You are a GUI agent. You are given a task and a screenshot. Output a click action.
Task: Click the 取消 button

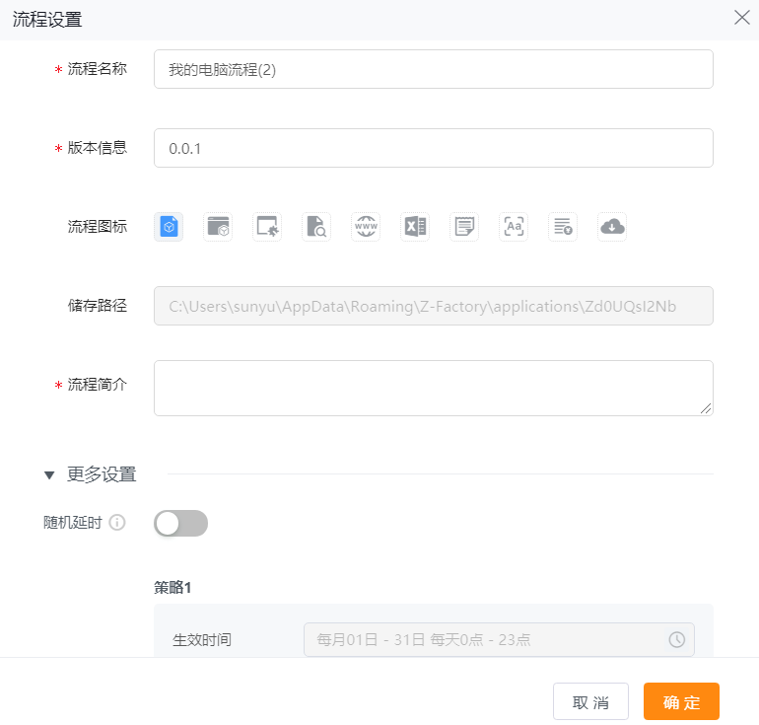click(590, 701)
